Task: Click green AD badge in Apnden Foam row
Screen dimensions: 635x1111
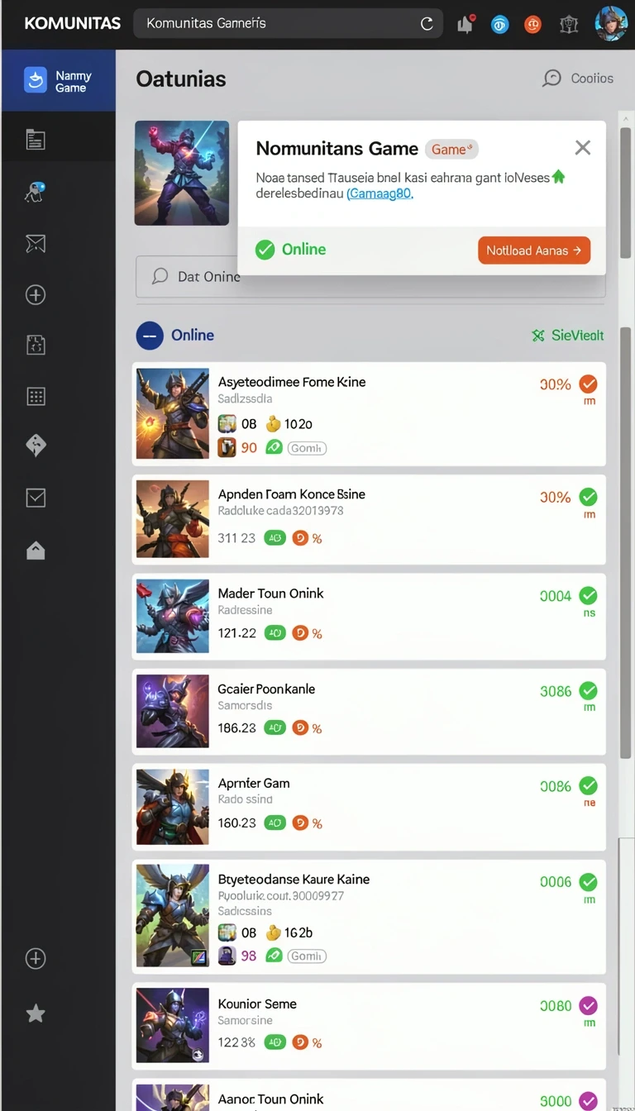Action: pyautogui.click(x=275, y=538)
